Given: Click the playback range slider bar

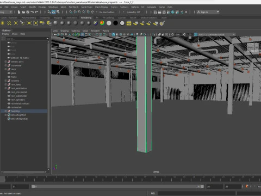Looking at the screenshot, I should click(117, 187).
